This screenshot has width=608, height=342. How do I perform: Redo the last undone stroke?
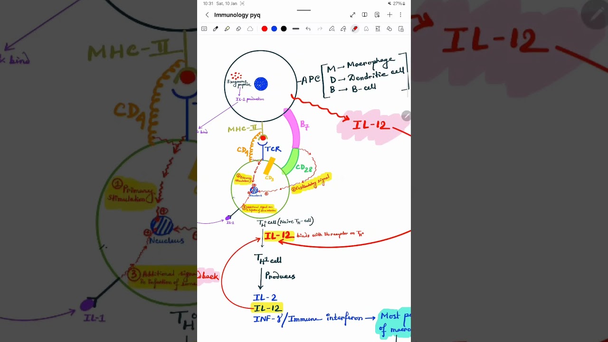(320, 29)
